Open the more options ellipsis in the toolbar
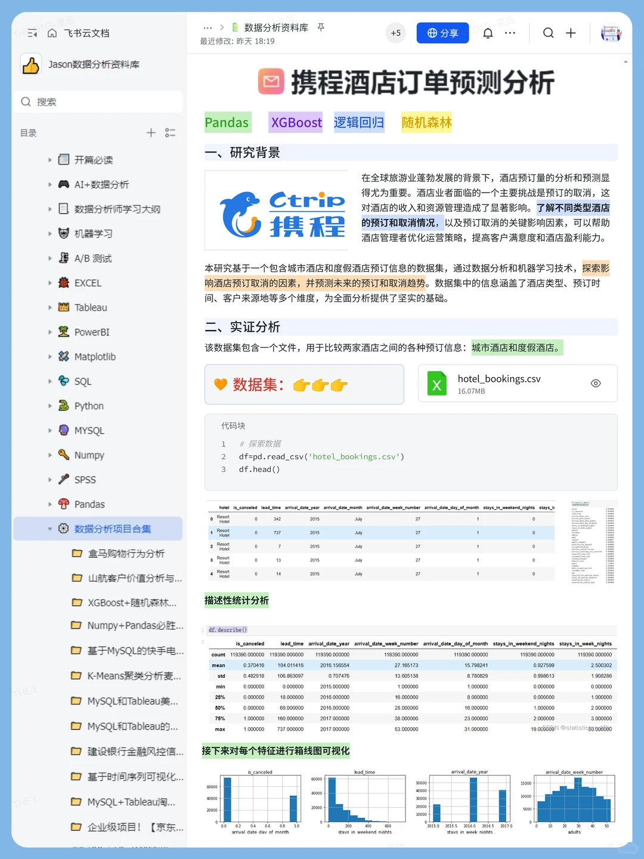644x859 pixels. [x=510, y=33]
